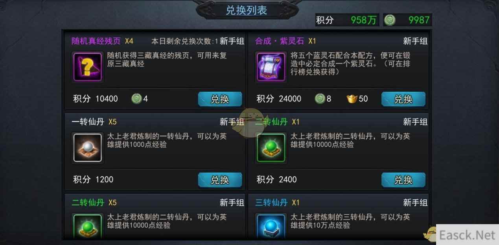Select the 三转仙丹 X1 item title

277,203
